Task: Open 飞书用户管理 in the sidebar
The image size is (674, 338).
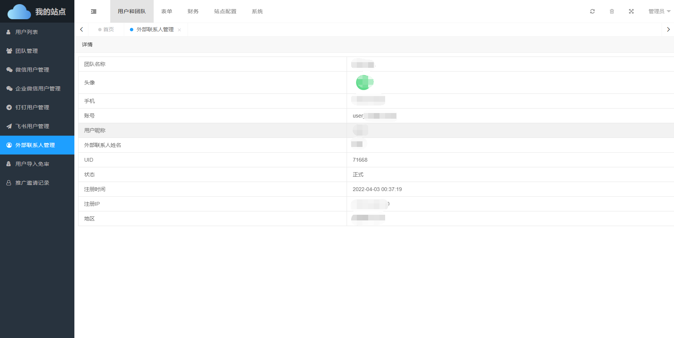Action: point(32,126)
